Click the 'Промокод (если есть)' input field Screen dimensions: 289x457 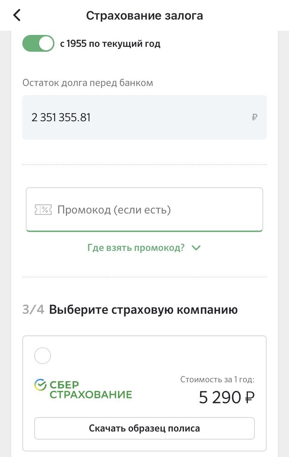pyautogui.click(x=144, y=209)
